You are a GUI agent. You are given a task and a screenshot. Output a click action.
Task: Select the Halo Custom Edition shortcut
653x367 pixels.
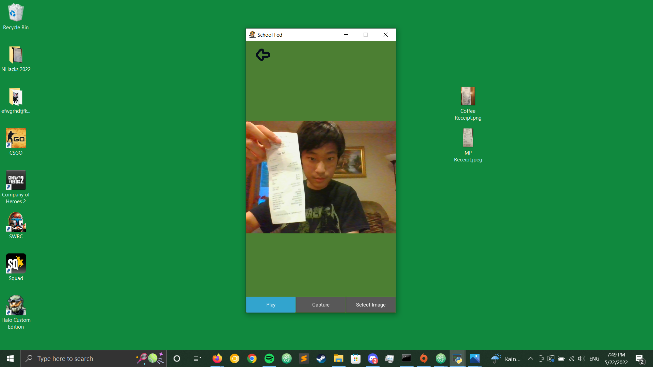(x=16, y=305)
